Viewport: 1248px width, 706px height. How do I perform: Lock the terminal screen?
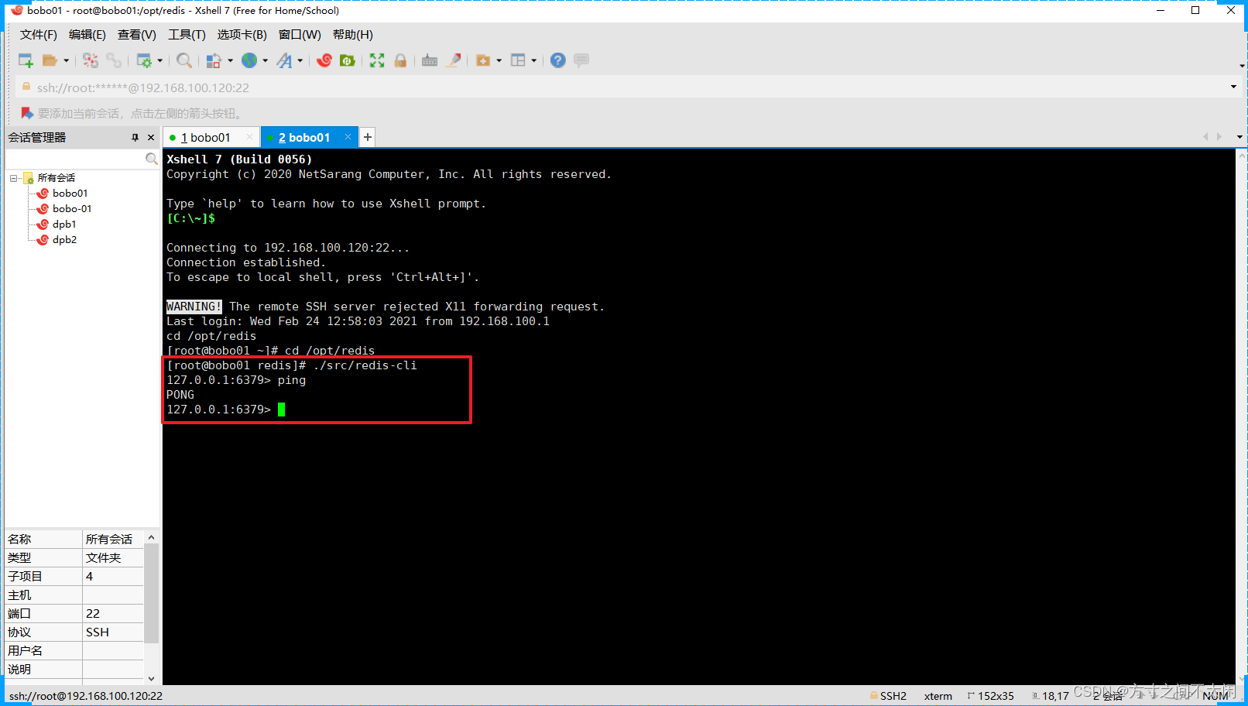pos(401,60)
